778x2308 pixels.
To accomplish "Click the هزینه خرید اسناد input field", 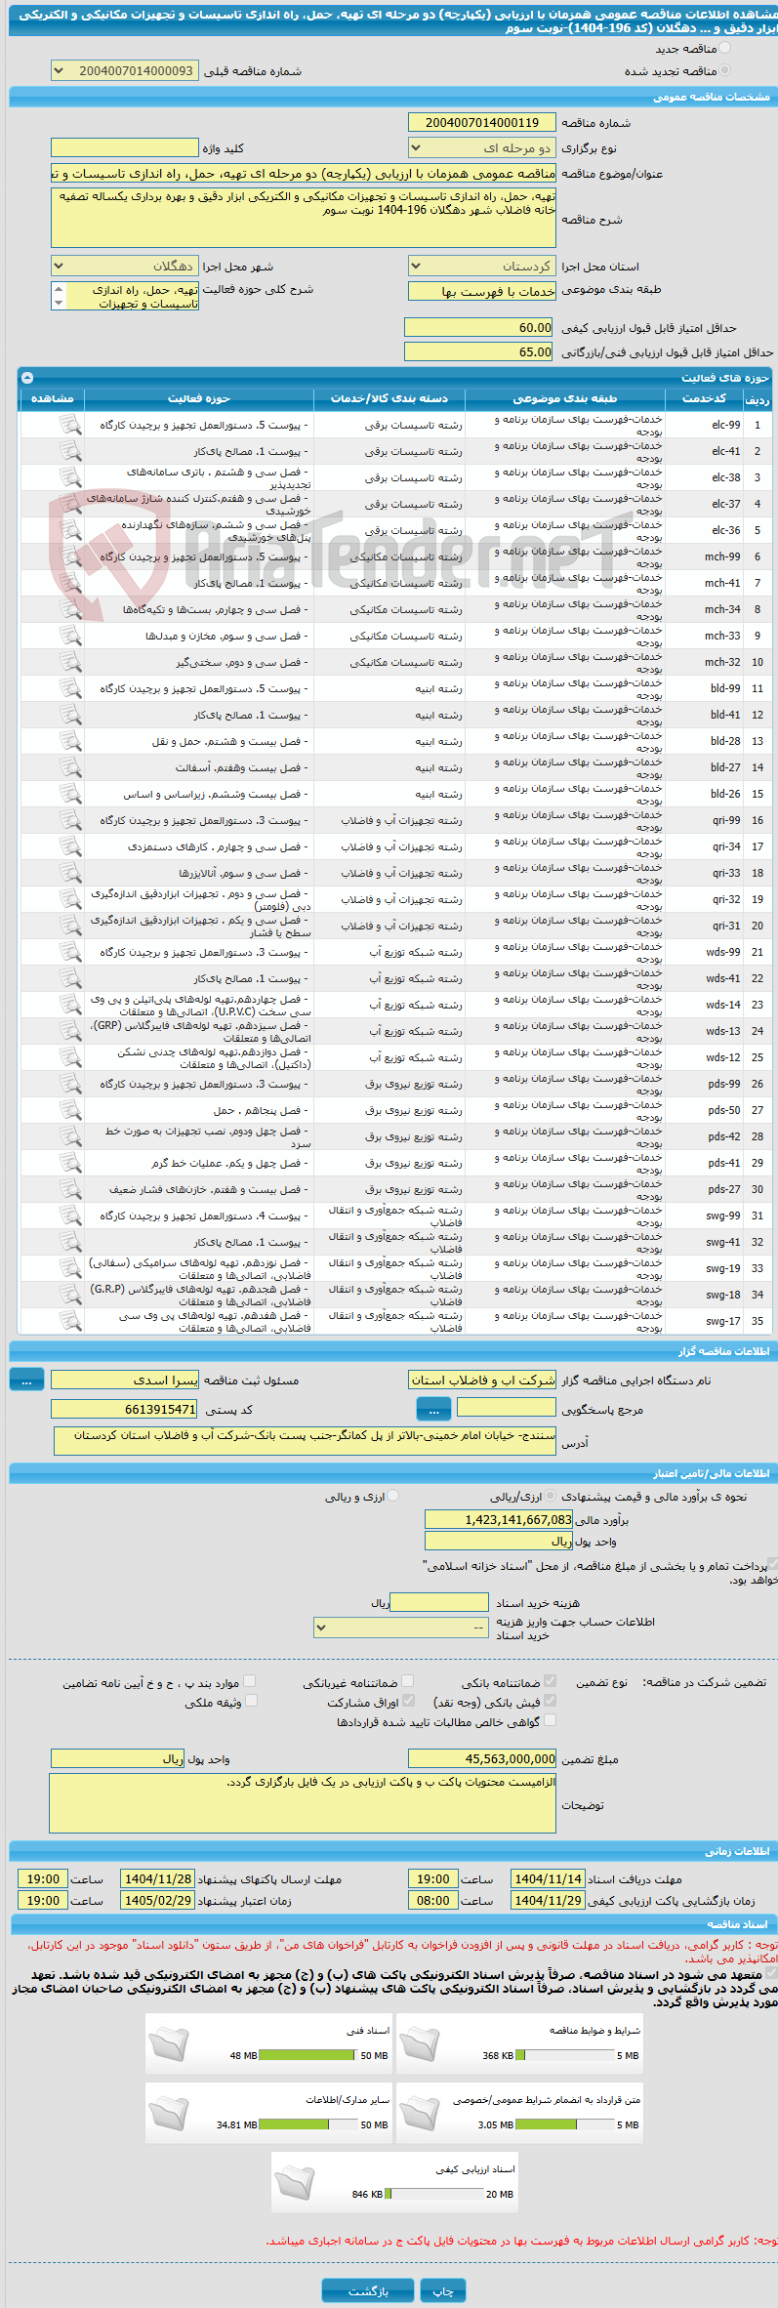I will coord(438,1602).
